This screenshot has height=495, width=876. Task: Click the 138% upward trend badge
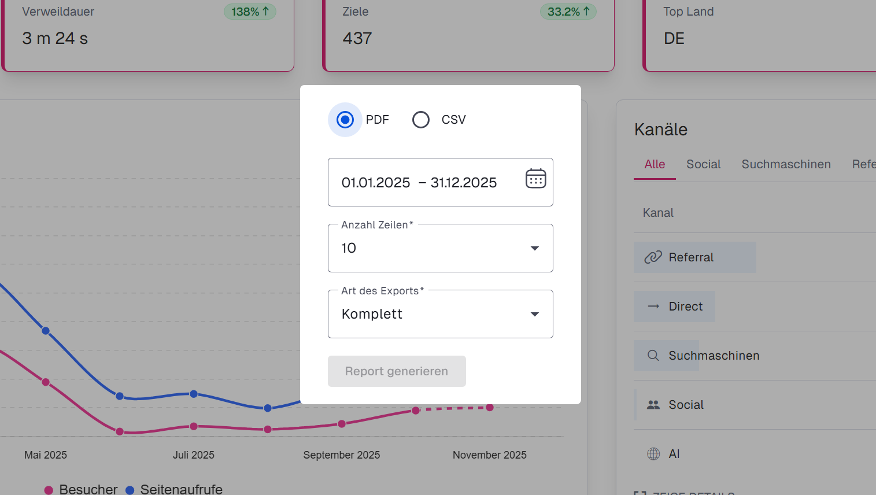(x=250, y=12)
